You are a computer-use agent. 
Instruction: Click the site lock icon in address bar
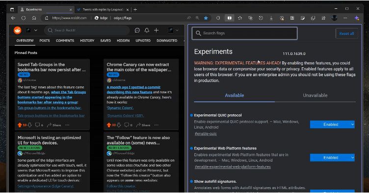click(x=47, y=18)
